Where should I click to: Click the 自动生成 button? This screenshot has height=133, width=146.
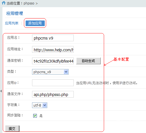click(88, 61)
